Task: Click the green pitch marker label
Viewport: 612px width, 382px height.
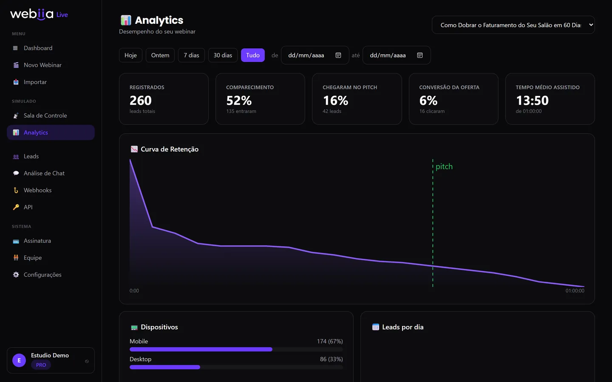Action: (x=444, y=166)
